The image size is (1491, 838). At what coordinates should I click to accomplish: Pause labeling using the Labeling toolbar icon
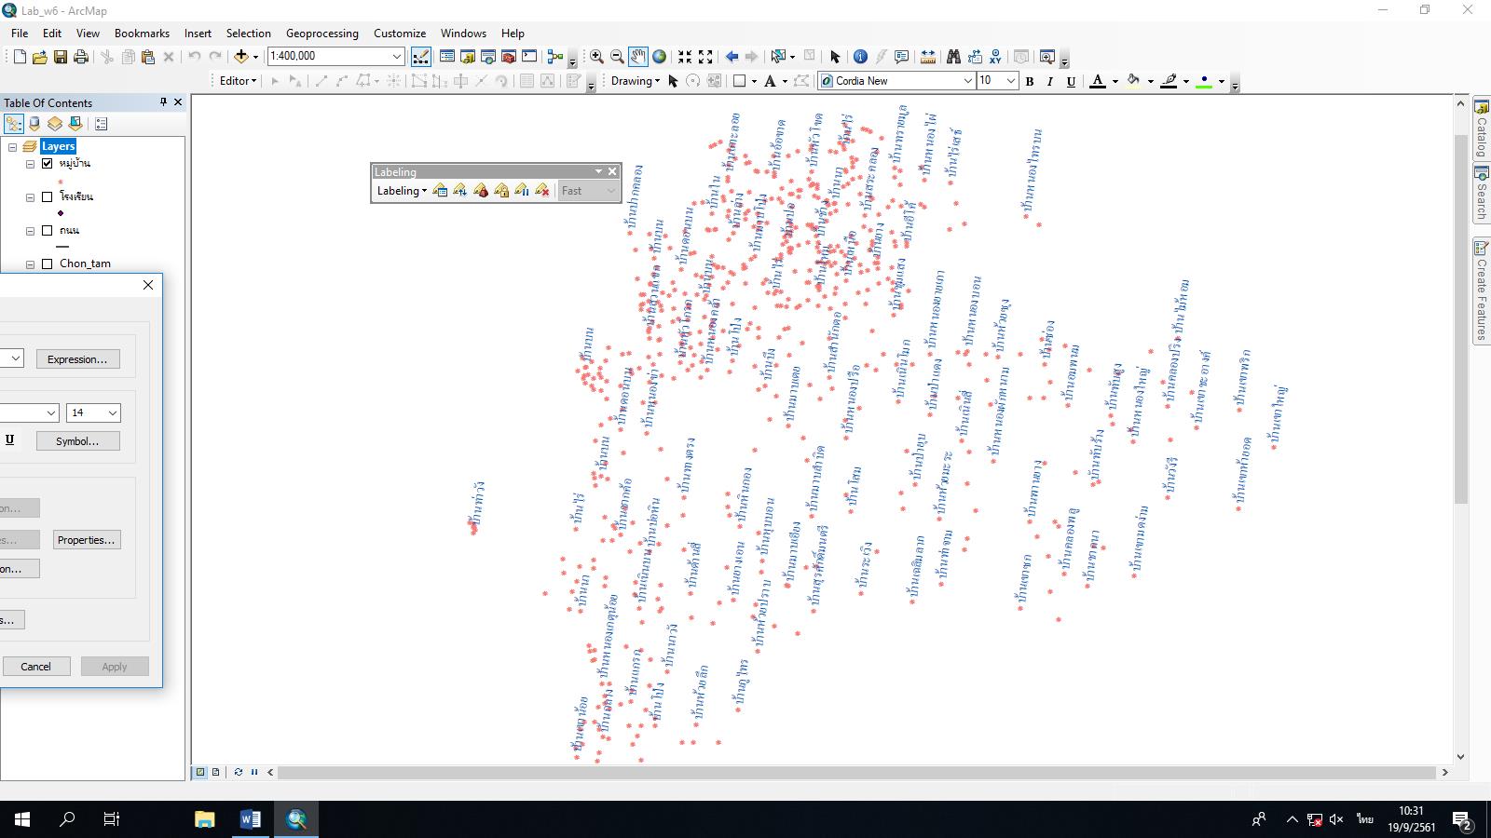click(x=520, y=191)
